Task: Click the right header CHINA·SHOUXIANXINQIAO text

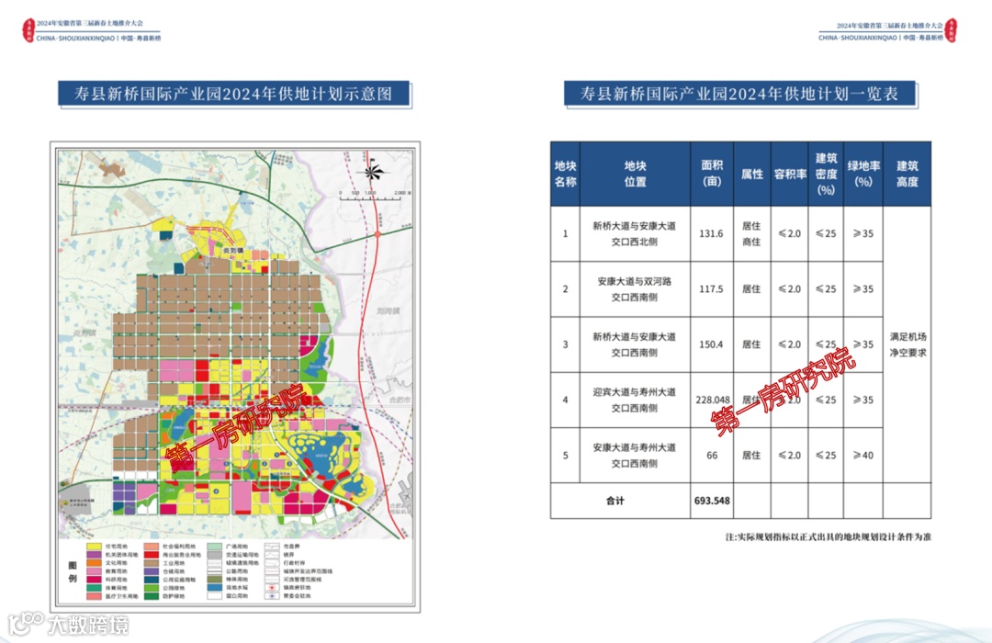Action: (857, 38)
